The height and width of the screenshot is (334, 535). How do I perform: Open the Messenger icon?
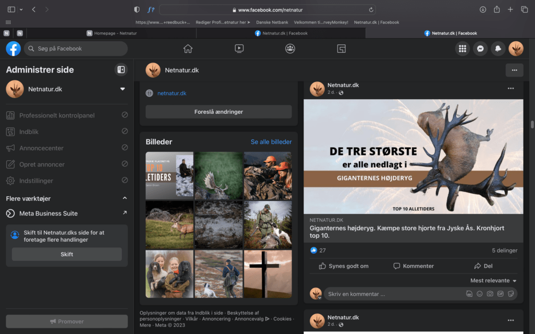pos(480,49)
